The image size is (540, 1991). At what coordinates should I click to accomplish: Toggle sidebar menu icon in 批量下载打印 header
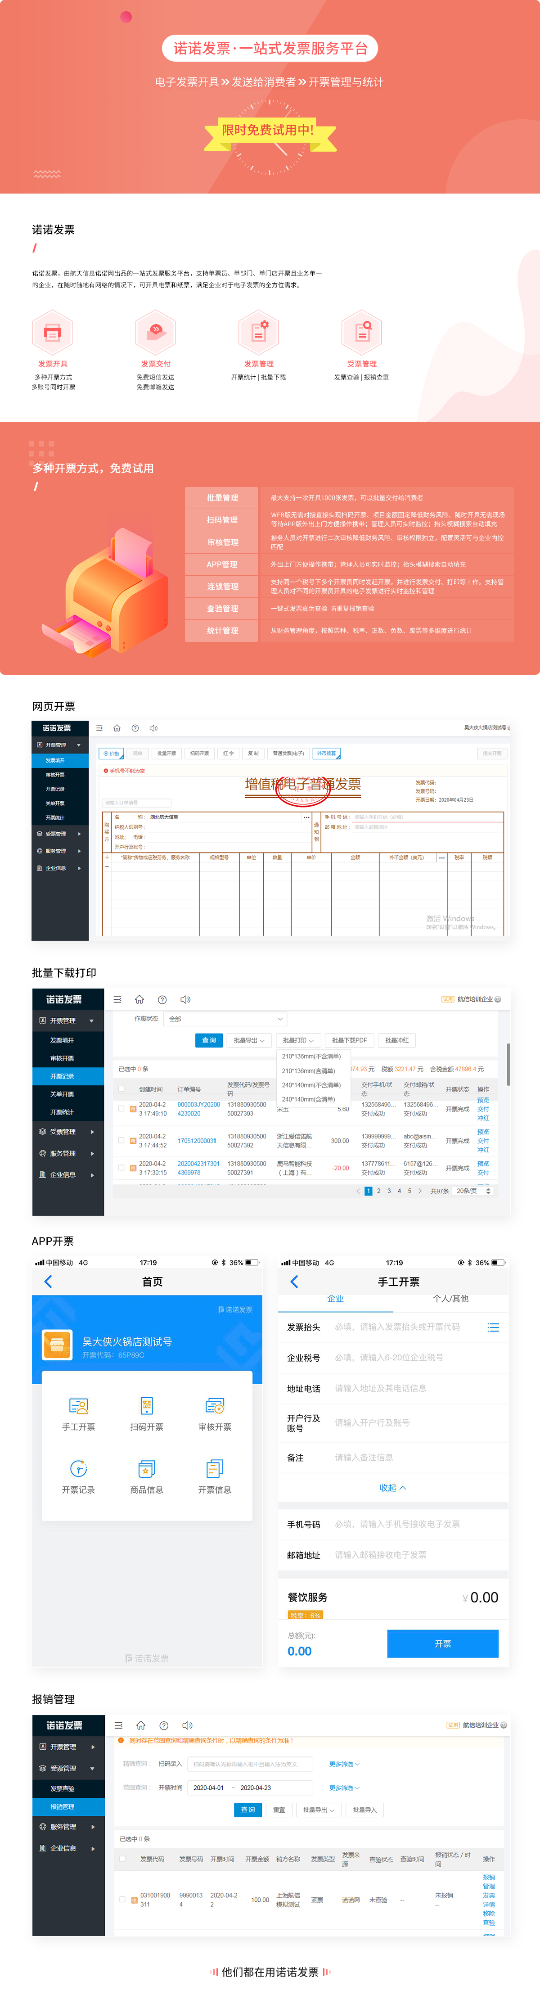point(117,999)
